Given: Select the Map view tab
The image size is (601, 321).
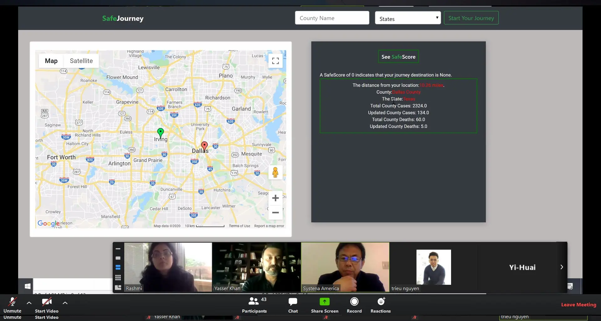Looking at the screenshot, I should [x=51, y=61].
